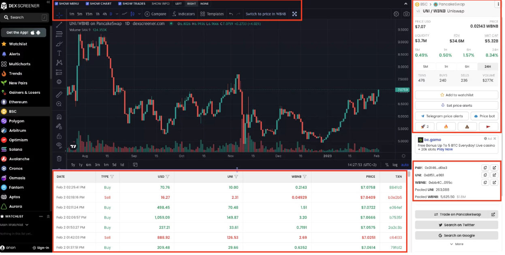Click the chart snapshot camera icon

(406, 14)
